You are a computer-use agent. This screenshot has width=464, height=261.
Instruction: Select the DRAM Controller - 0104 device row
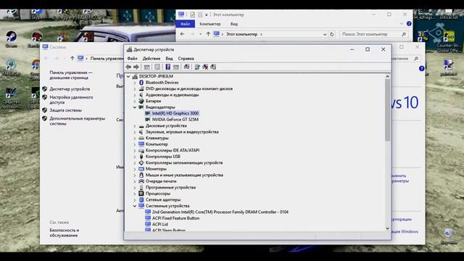[x=220, y=212]
